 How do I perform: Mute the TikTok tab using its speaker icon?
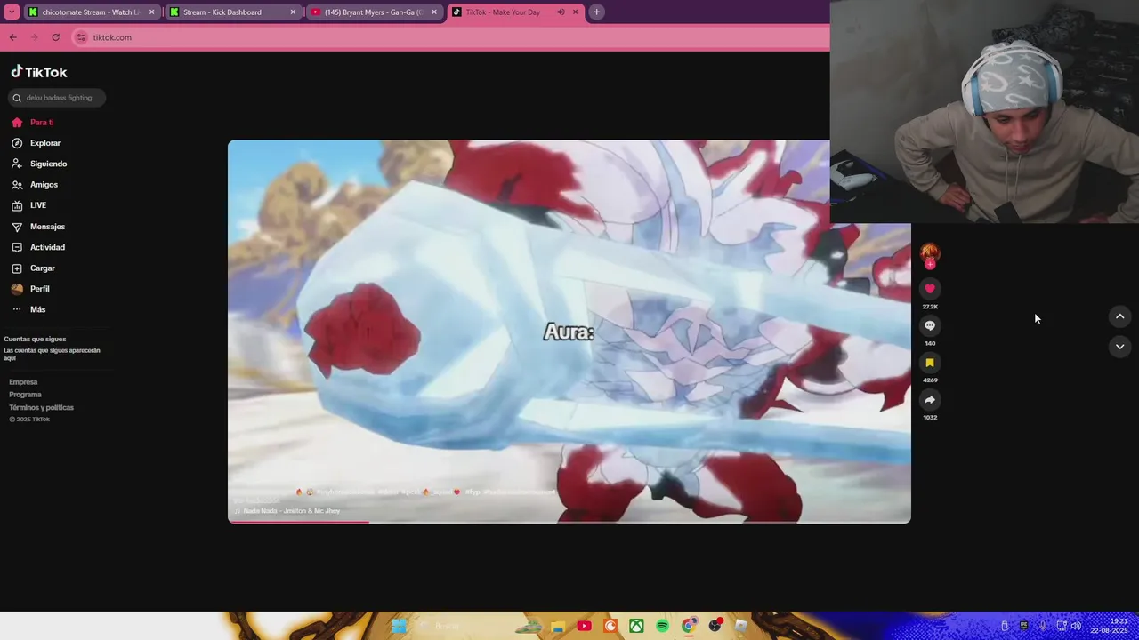click(x=561, y=12)
